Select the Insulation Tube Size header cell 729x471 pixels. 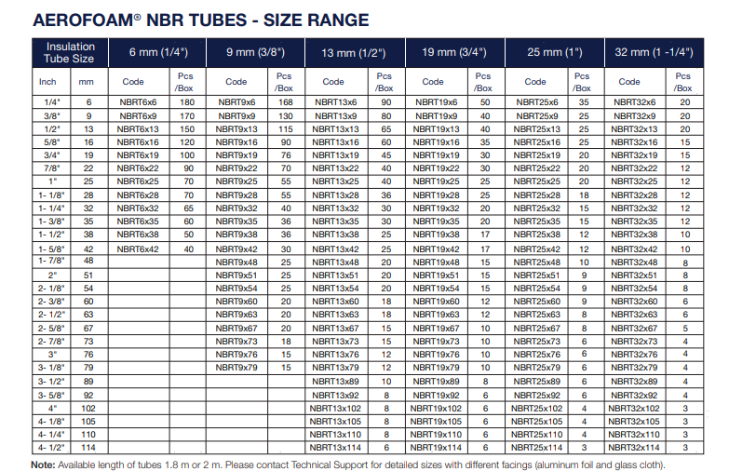coord(70,52)
